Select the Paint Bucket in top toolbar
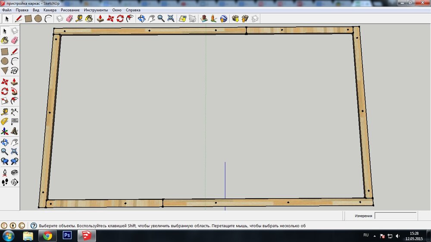Viewport: 431px width, 242px height. tap(89, 19)
